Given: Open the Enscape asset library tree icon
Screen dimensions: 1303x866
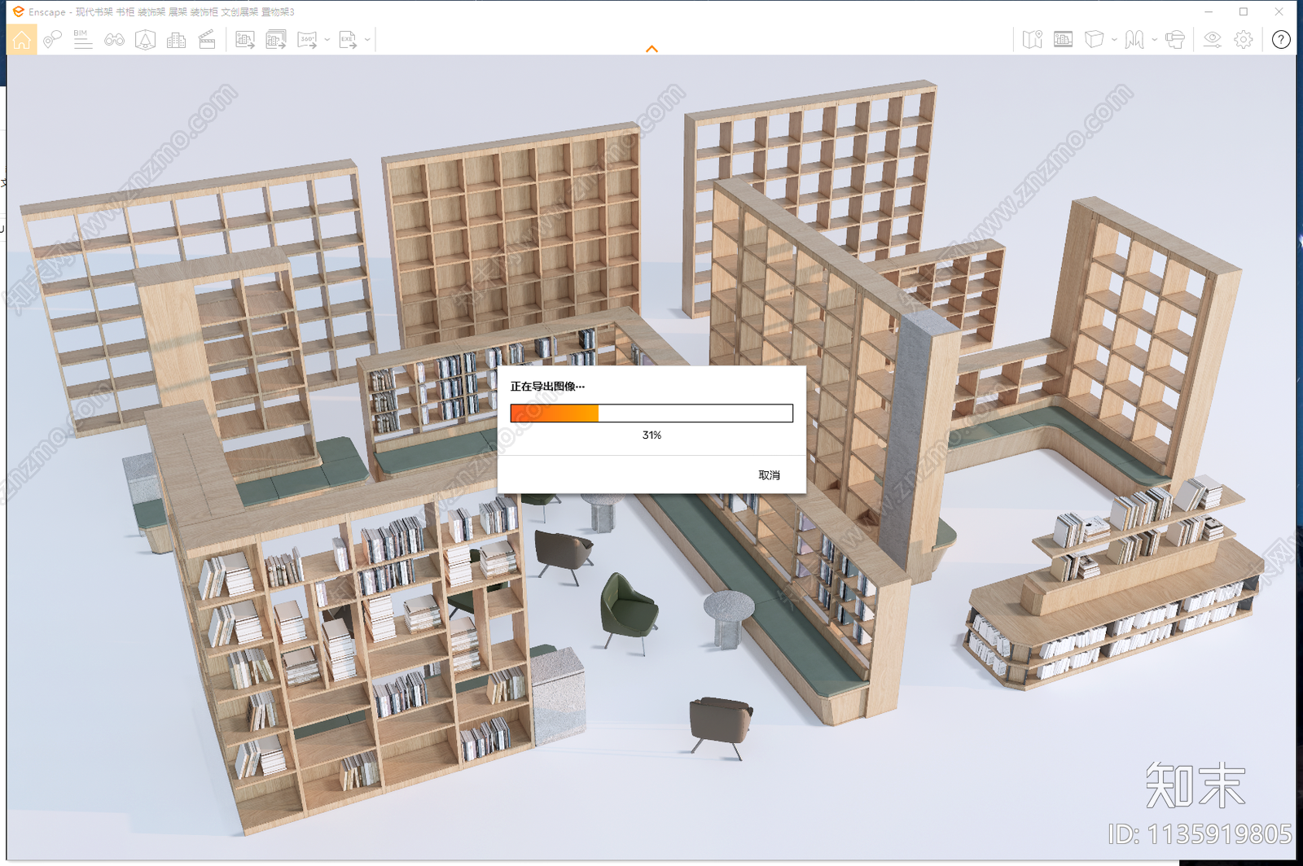Looking at the screenshot, I should [145, 39].
